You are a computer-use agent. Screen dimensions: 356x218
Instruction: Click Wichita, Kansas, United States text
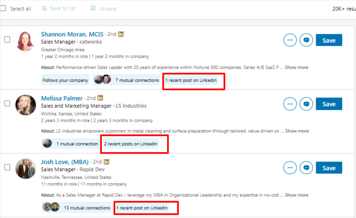tap(71, 114)
